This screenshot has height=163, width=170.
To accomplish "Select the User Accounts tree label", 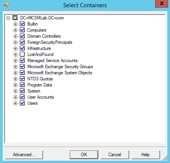I will (x=41, y=97).
